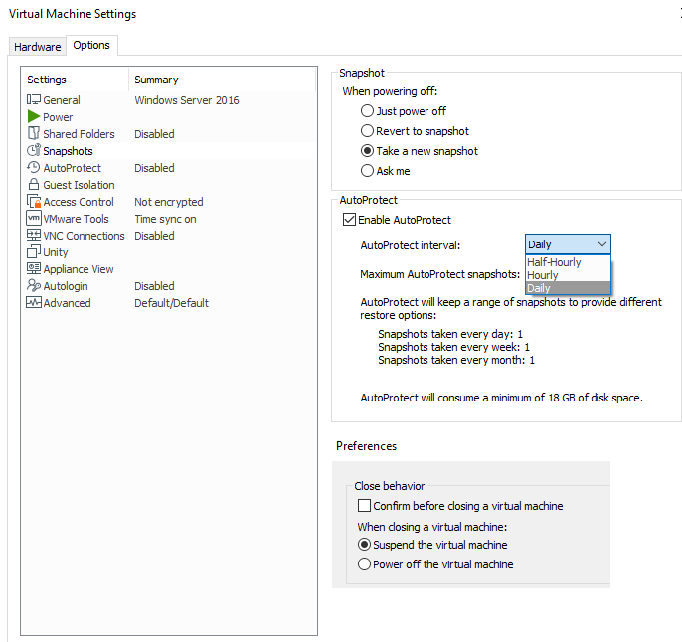Select the Unity settings row label
This screenshot has width=682, height=642.
coord(56,252)
